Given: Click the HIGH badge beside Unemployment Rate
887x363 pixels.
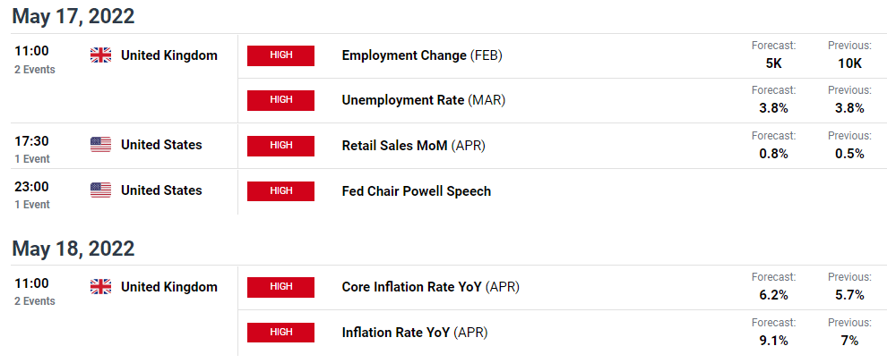Looking at the screenshot, I should pos(280,100).
